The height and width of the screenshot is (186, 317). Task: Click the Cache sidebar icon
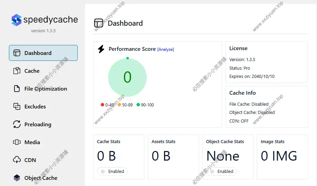pyautogui.click(x=17, y=71)
